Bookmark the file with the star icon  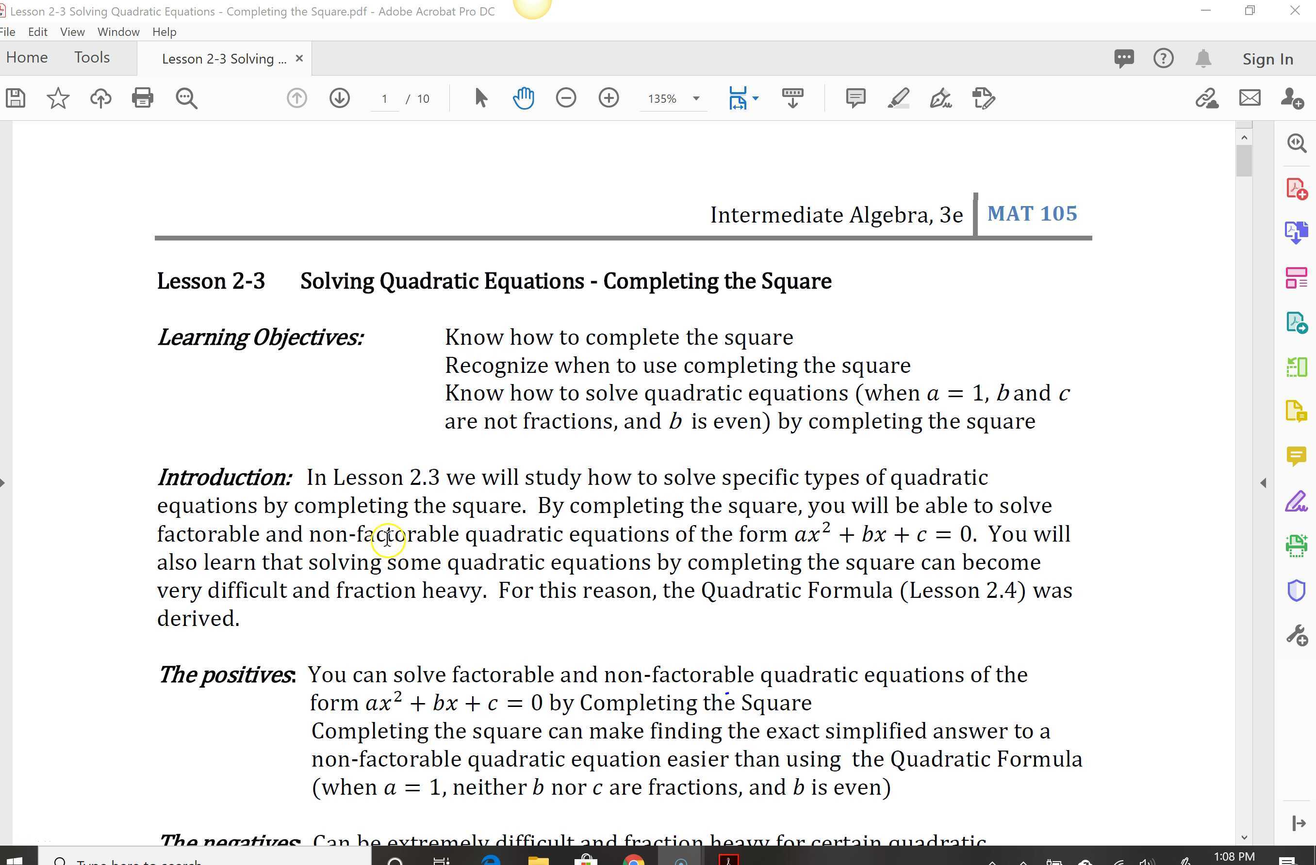tap(58, 98)
